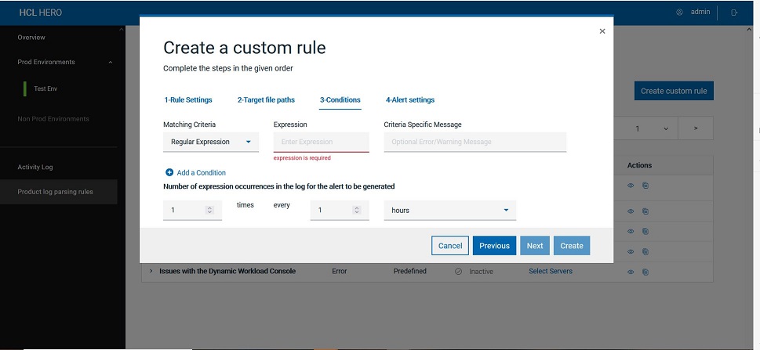The image size is (760, 350).
Task: View details of Dynamic Workload Console rule (eye icon)
Action: coord(631,272)
